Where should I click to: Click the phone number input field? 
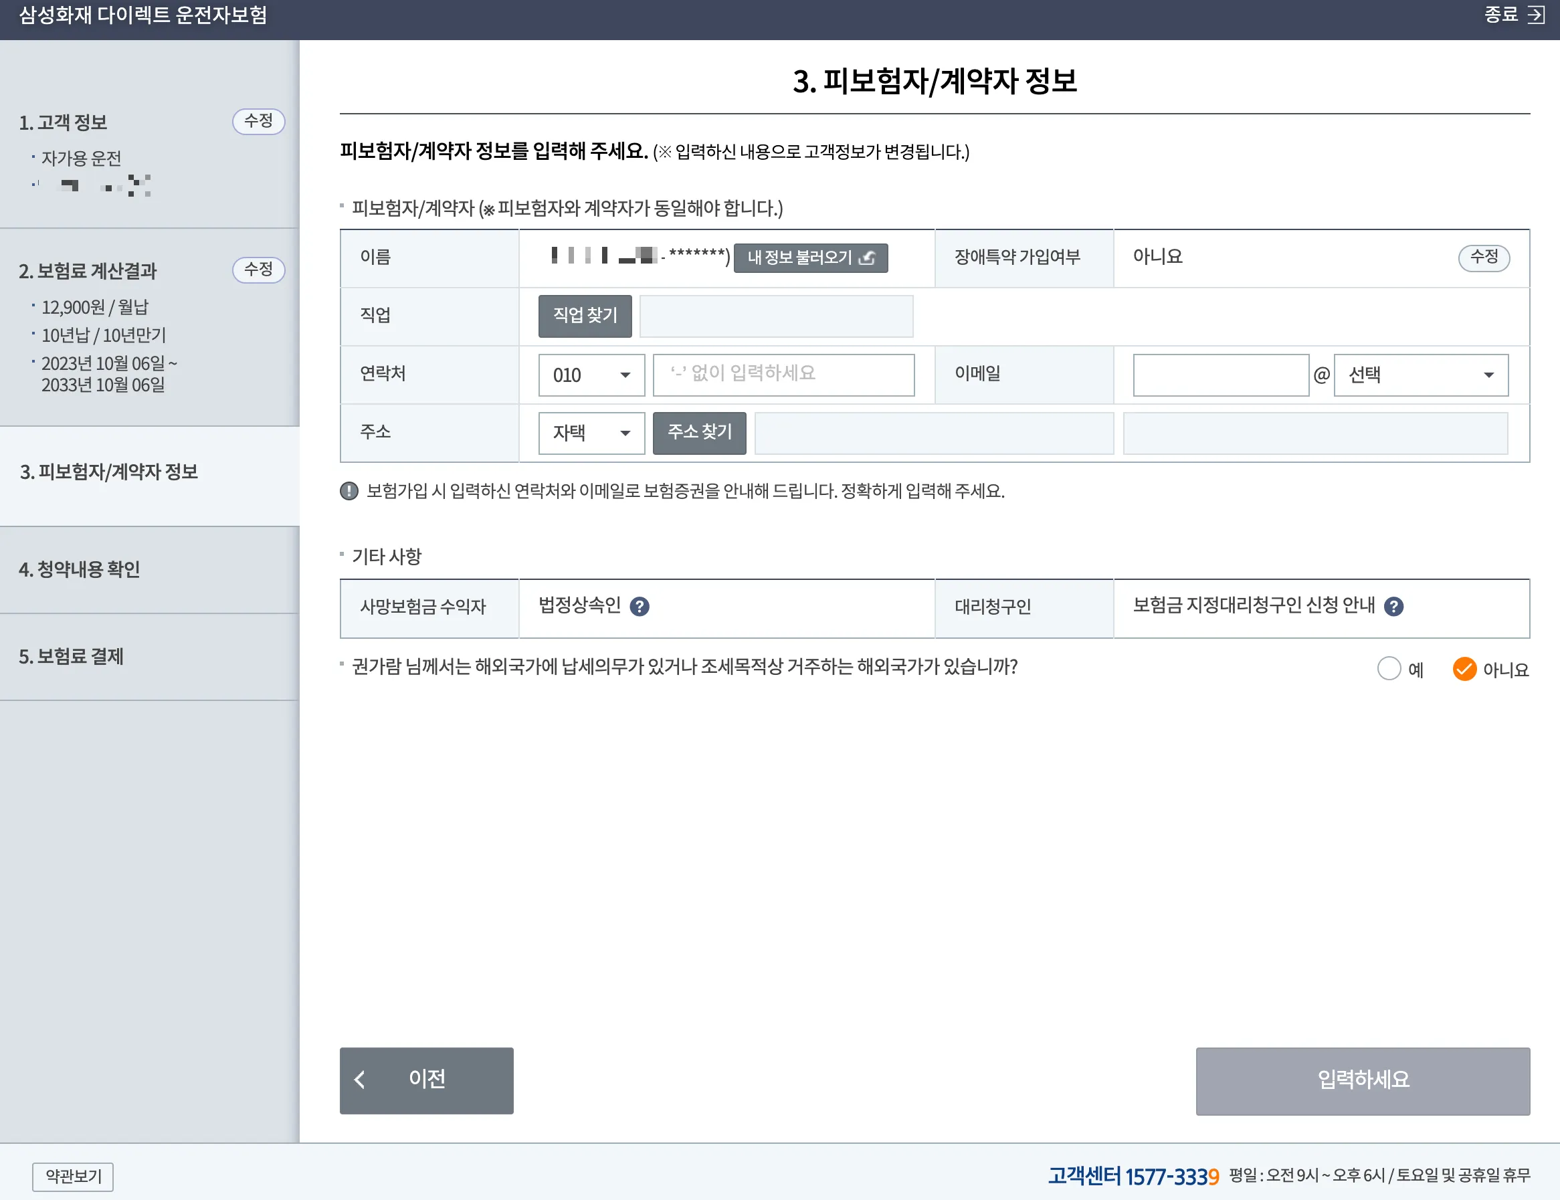(x=783, y=375)
